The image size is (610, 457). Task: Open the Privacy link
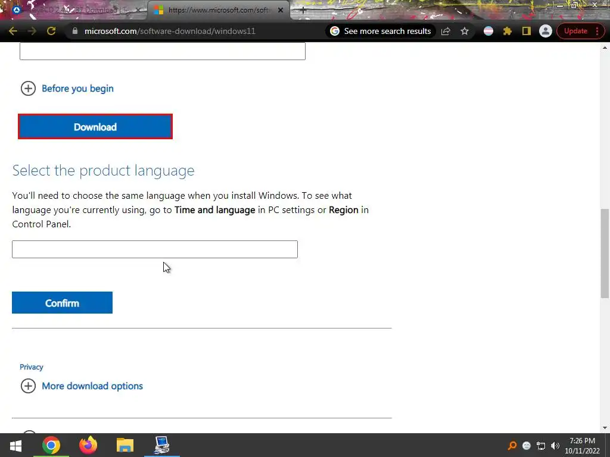(x=32, y=367)
